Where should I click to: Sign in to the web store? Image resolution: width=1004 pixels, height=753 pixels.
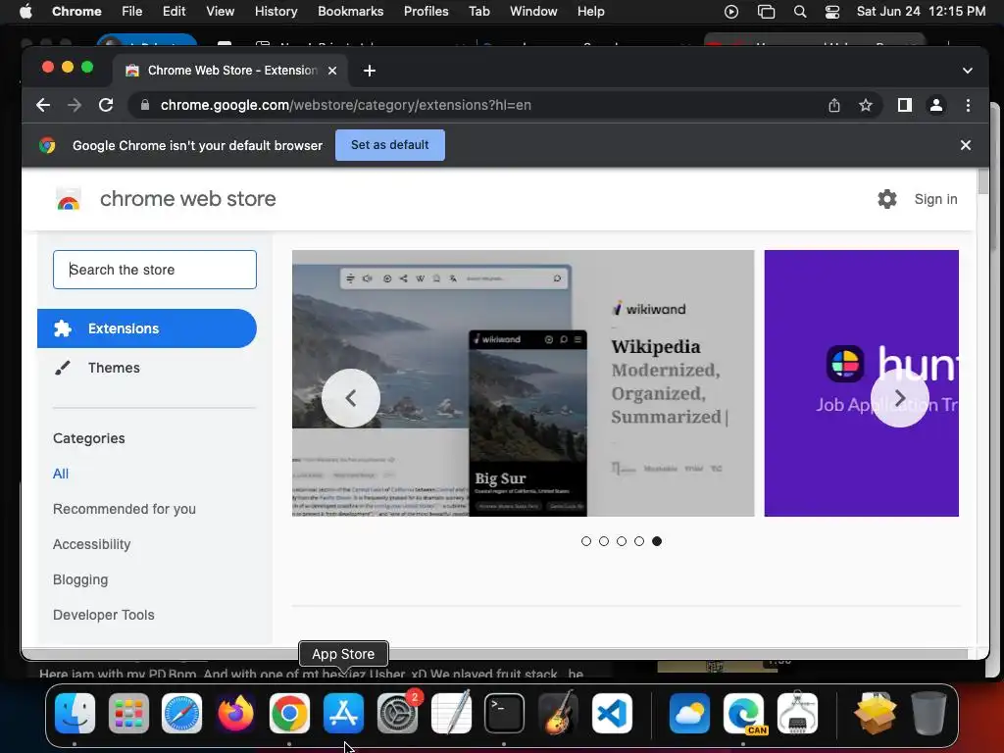pyautogui.click(x=935, y=199)
